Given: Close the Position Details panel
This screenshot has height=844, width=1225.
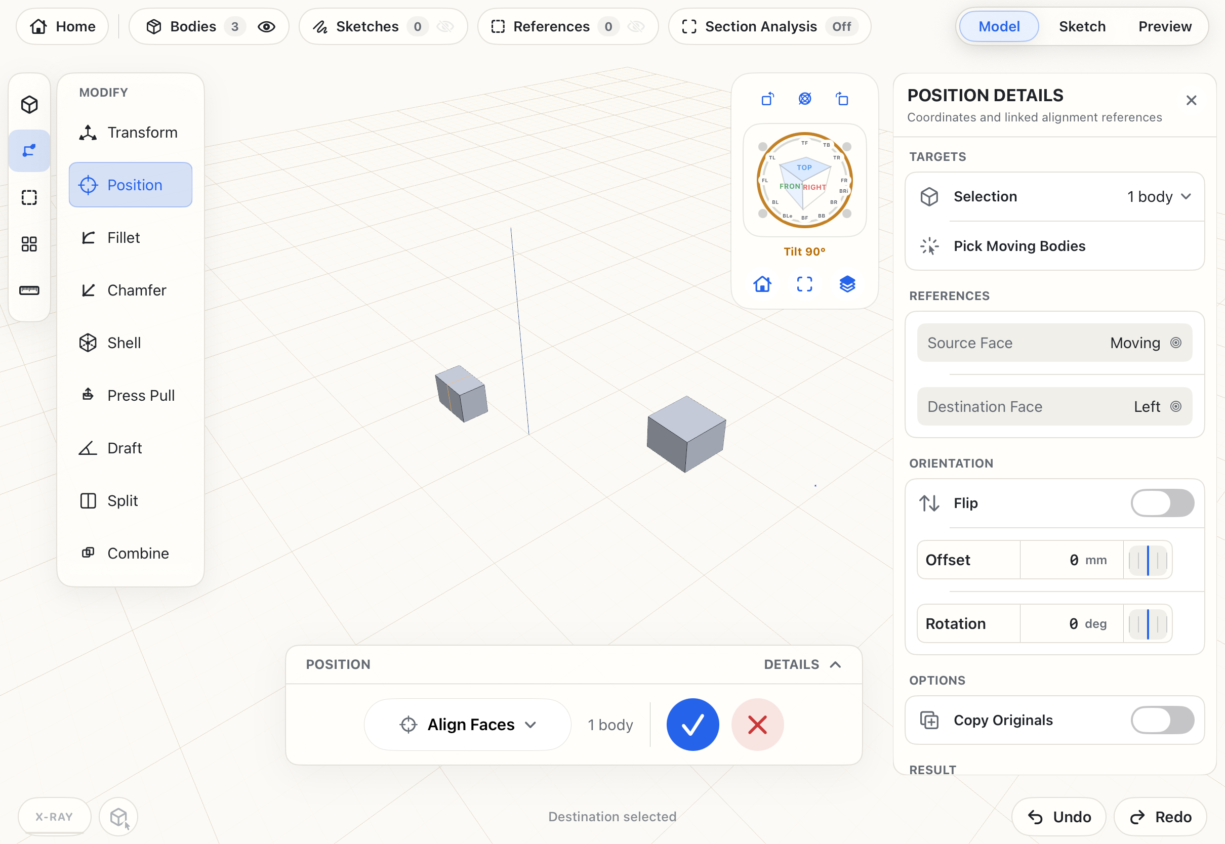Looking at the screenshot, I should click(1191, 101).
